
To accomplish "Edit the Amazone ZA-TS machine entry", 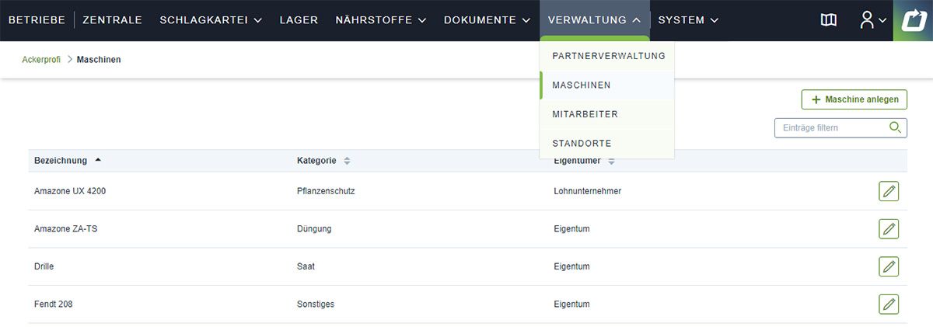I will 889,229.
